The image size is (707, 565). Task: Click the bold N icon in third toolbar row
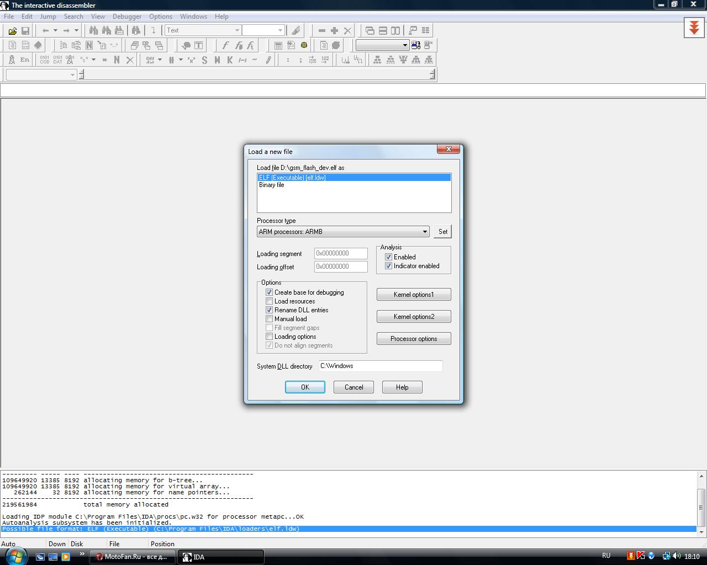117,60
